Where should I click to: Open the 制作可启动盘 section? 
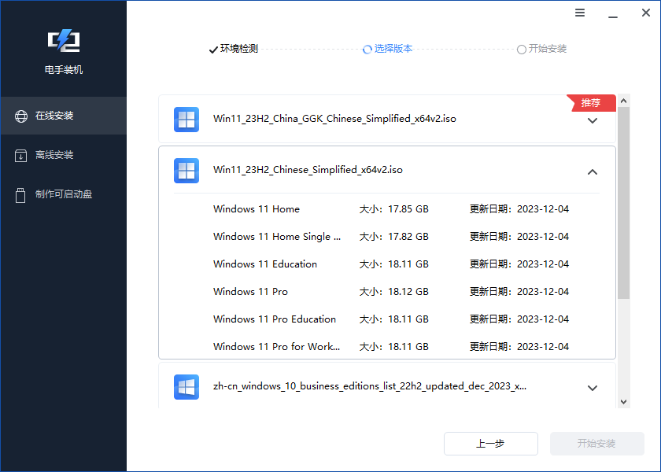[x=63, y=195]
